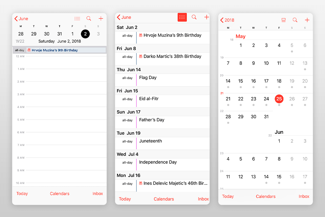
Task: Tap Today on the year overview screen
Action: click(x=228, y=196)
